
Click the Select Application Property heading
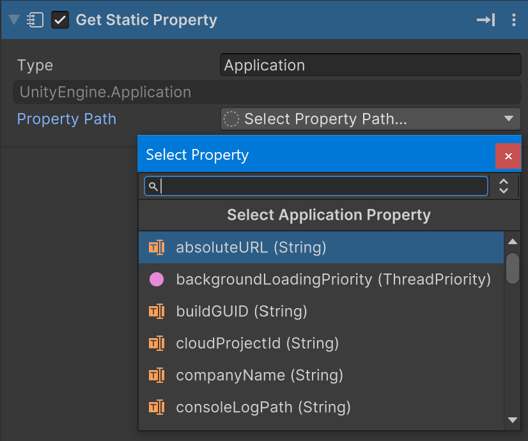pos(329,215)
